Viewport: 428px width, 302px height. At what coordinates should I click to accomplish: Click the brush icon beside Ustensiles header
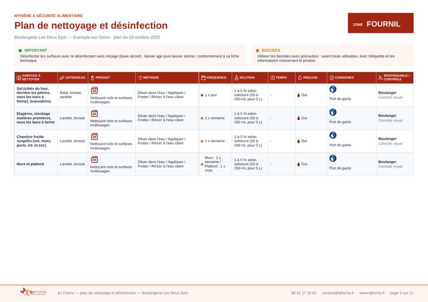[62, 77]
